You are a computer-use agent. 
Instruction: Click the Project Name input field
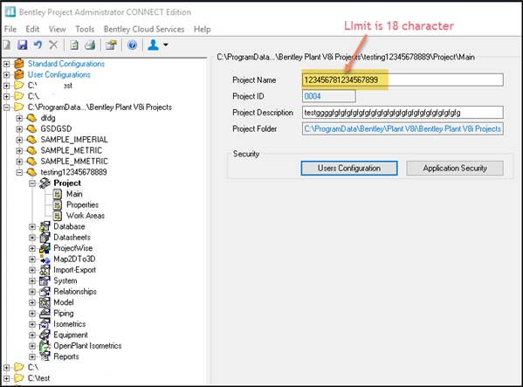pos(403,80)
